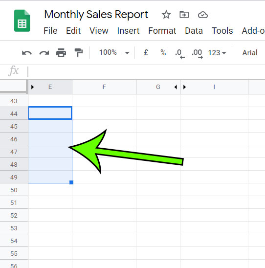Click the blue fill handle of selection
Screen dimensions: 265x268
(x=71, y=182)
